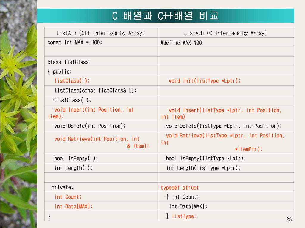Select 'void Delete(int Position);' line
The height and width of the screenshot is (228, 305).
click(x=90, y=126)
